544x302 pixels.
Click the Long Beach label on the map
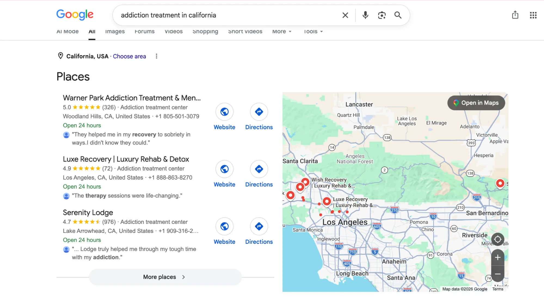(352, 273)
